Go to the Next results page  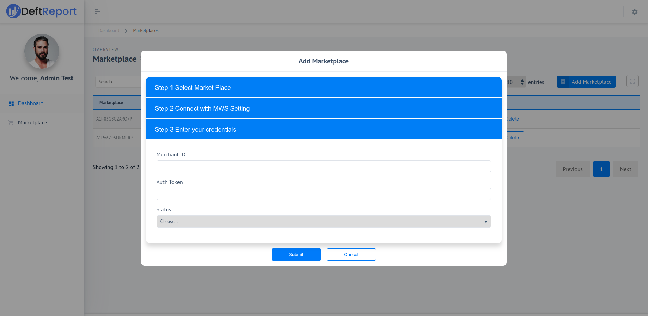tap(625, 169)
